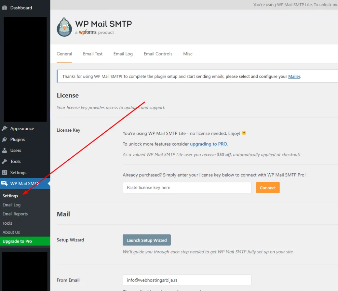Image resolution: width=338 pixels, height=291 pixels.
Task: Open Settings submenu under WP Mail SMTP
Action: pos(10,196)
